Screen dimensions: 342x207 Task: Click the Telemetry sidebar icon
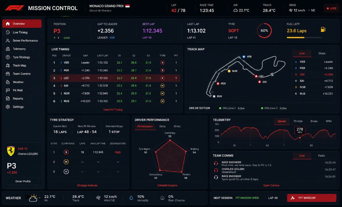pos(8,49)
